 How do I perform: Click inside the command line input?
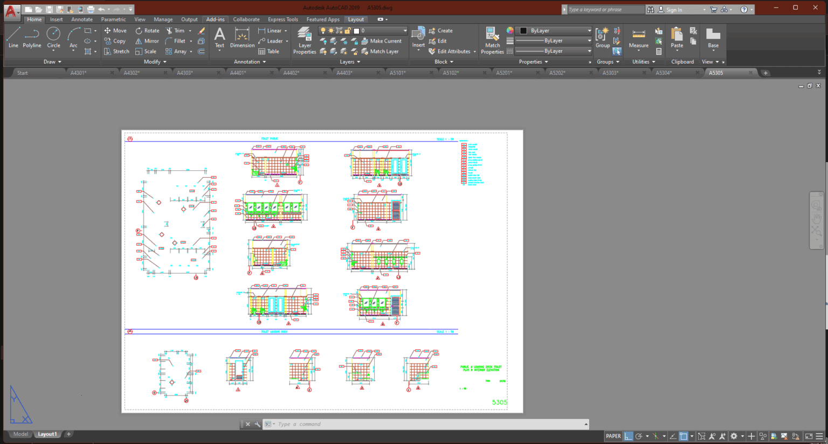tap(377, 424)
